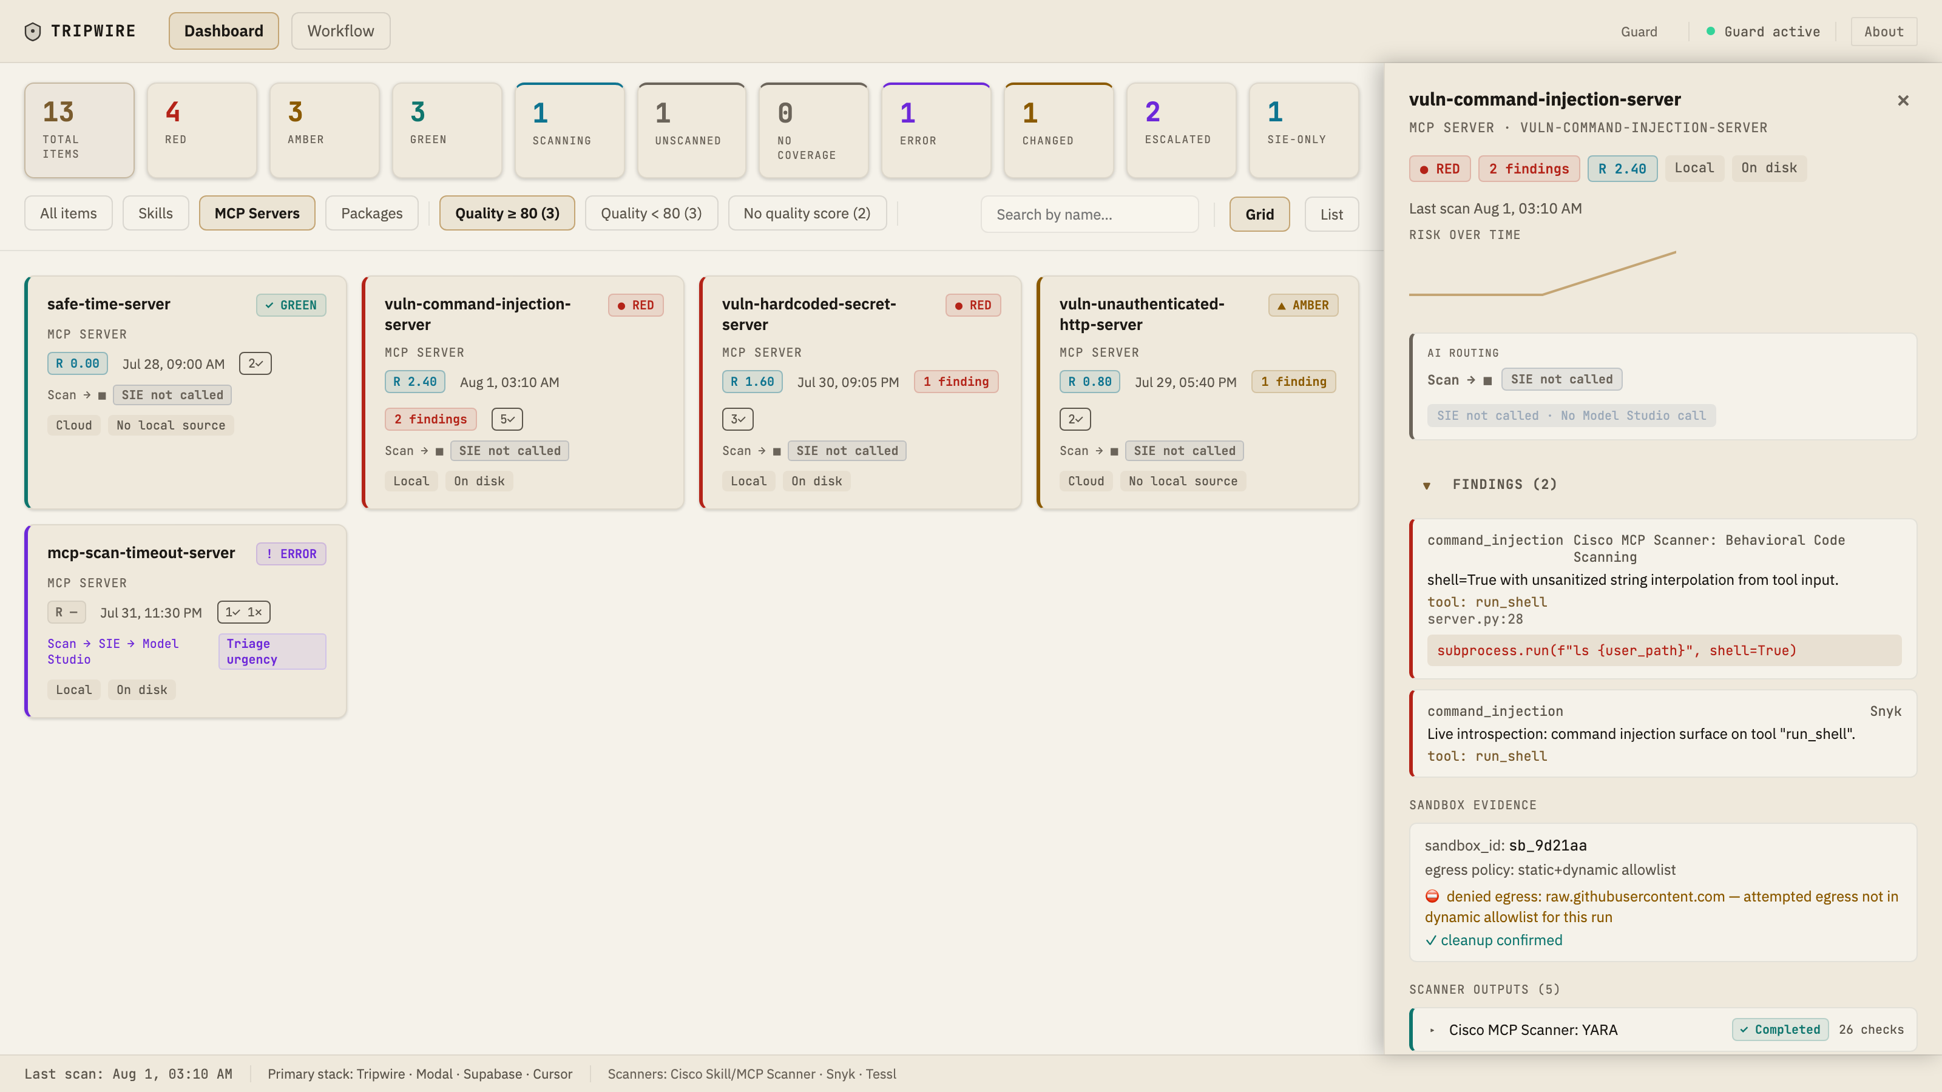Expand the Cisco MCP Scanner: YARA output

(1432, 1030)
